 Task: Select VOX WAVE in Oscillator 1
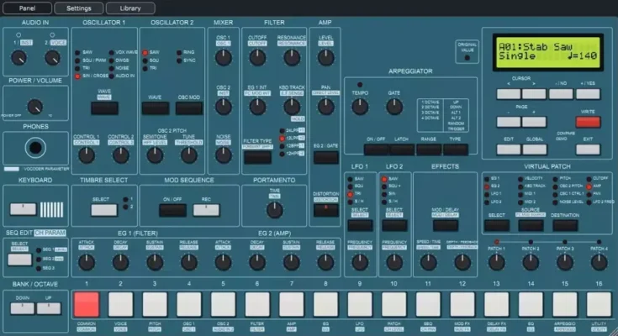coord(112,52)
